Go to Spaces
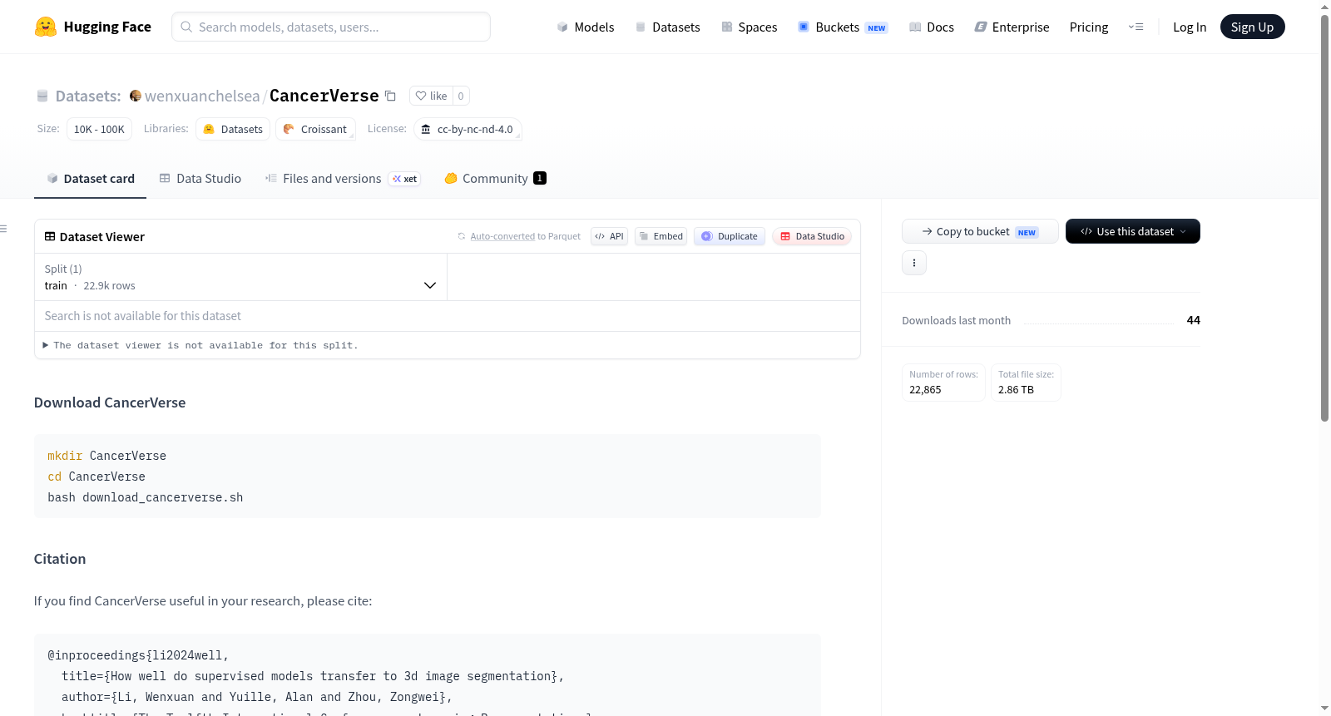Image resolution: width=1331 pixels, height=716 pixels. pos(749,27)
